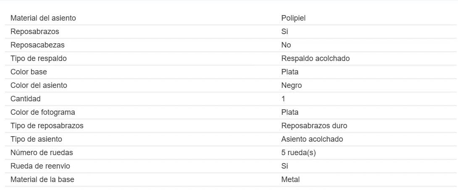This screenshot has height=190, width=458.
Task: Select the 'Reposabrazos duro' value
Action: 314,126
